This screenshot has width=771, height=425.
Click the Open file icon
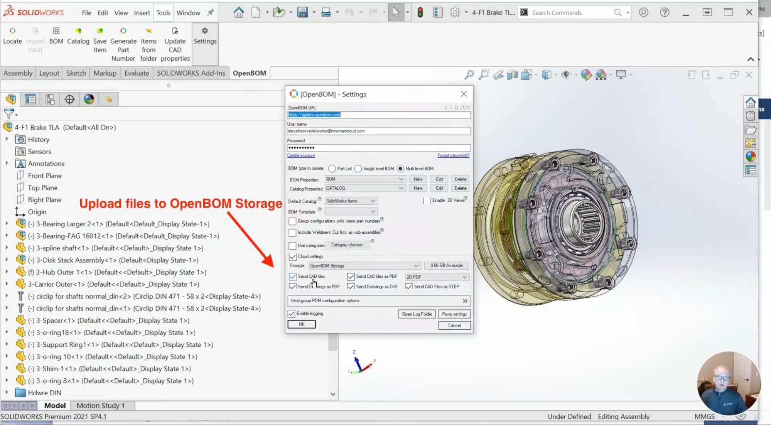(278, 12)
